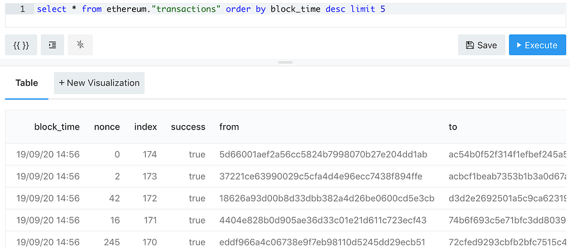Select the Table tab
Screen dimensions: 570x249
27,83
